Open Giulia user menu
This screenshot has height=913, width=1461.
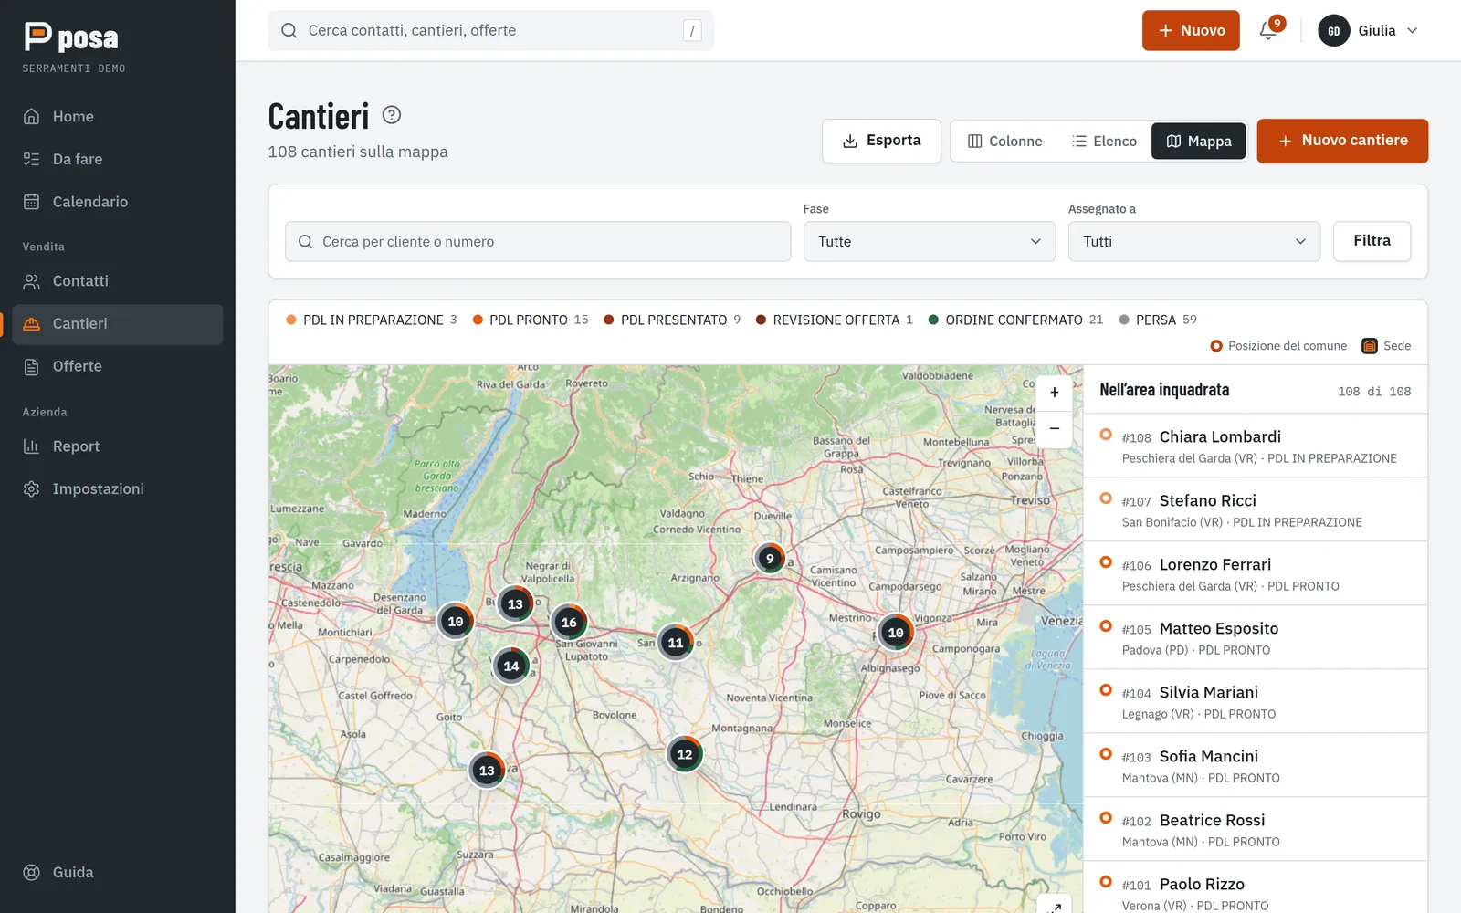tap(1369, 30)
